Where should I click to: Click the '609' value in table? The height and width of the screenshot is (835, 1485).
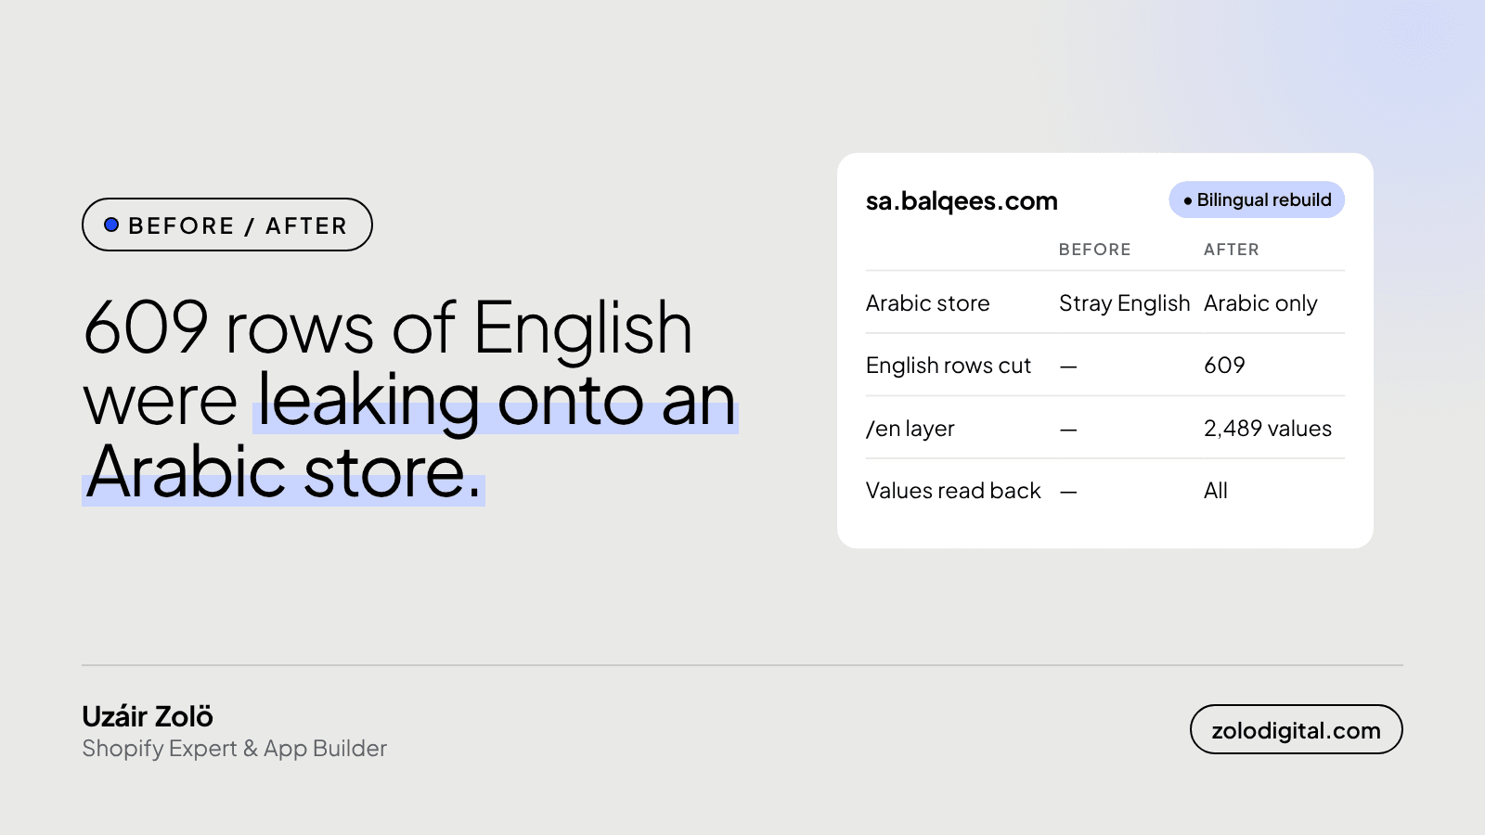pyautogui.click(x=1224, y=366)
